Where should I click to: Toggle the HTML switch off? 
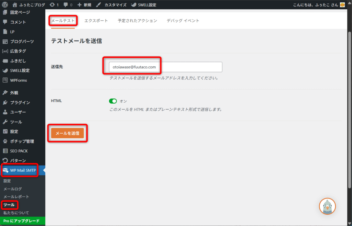click(113, 101)
